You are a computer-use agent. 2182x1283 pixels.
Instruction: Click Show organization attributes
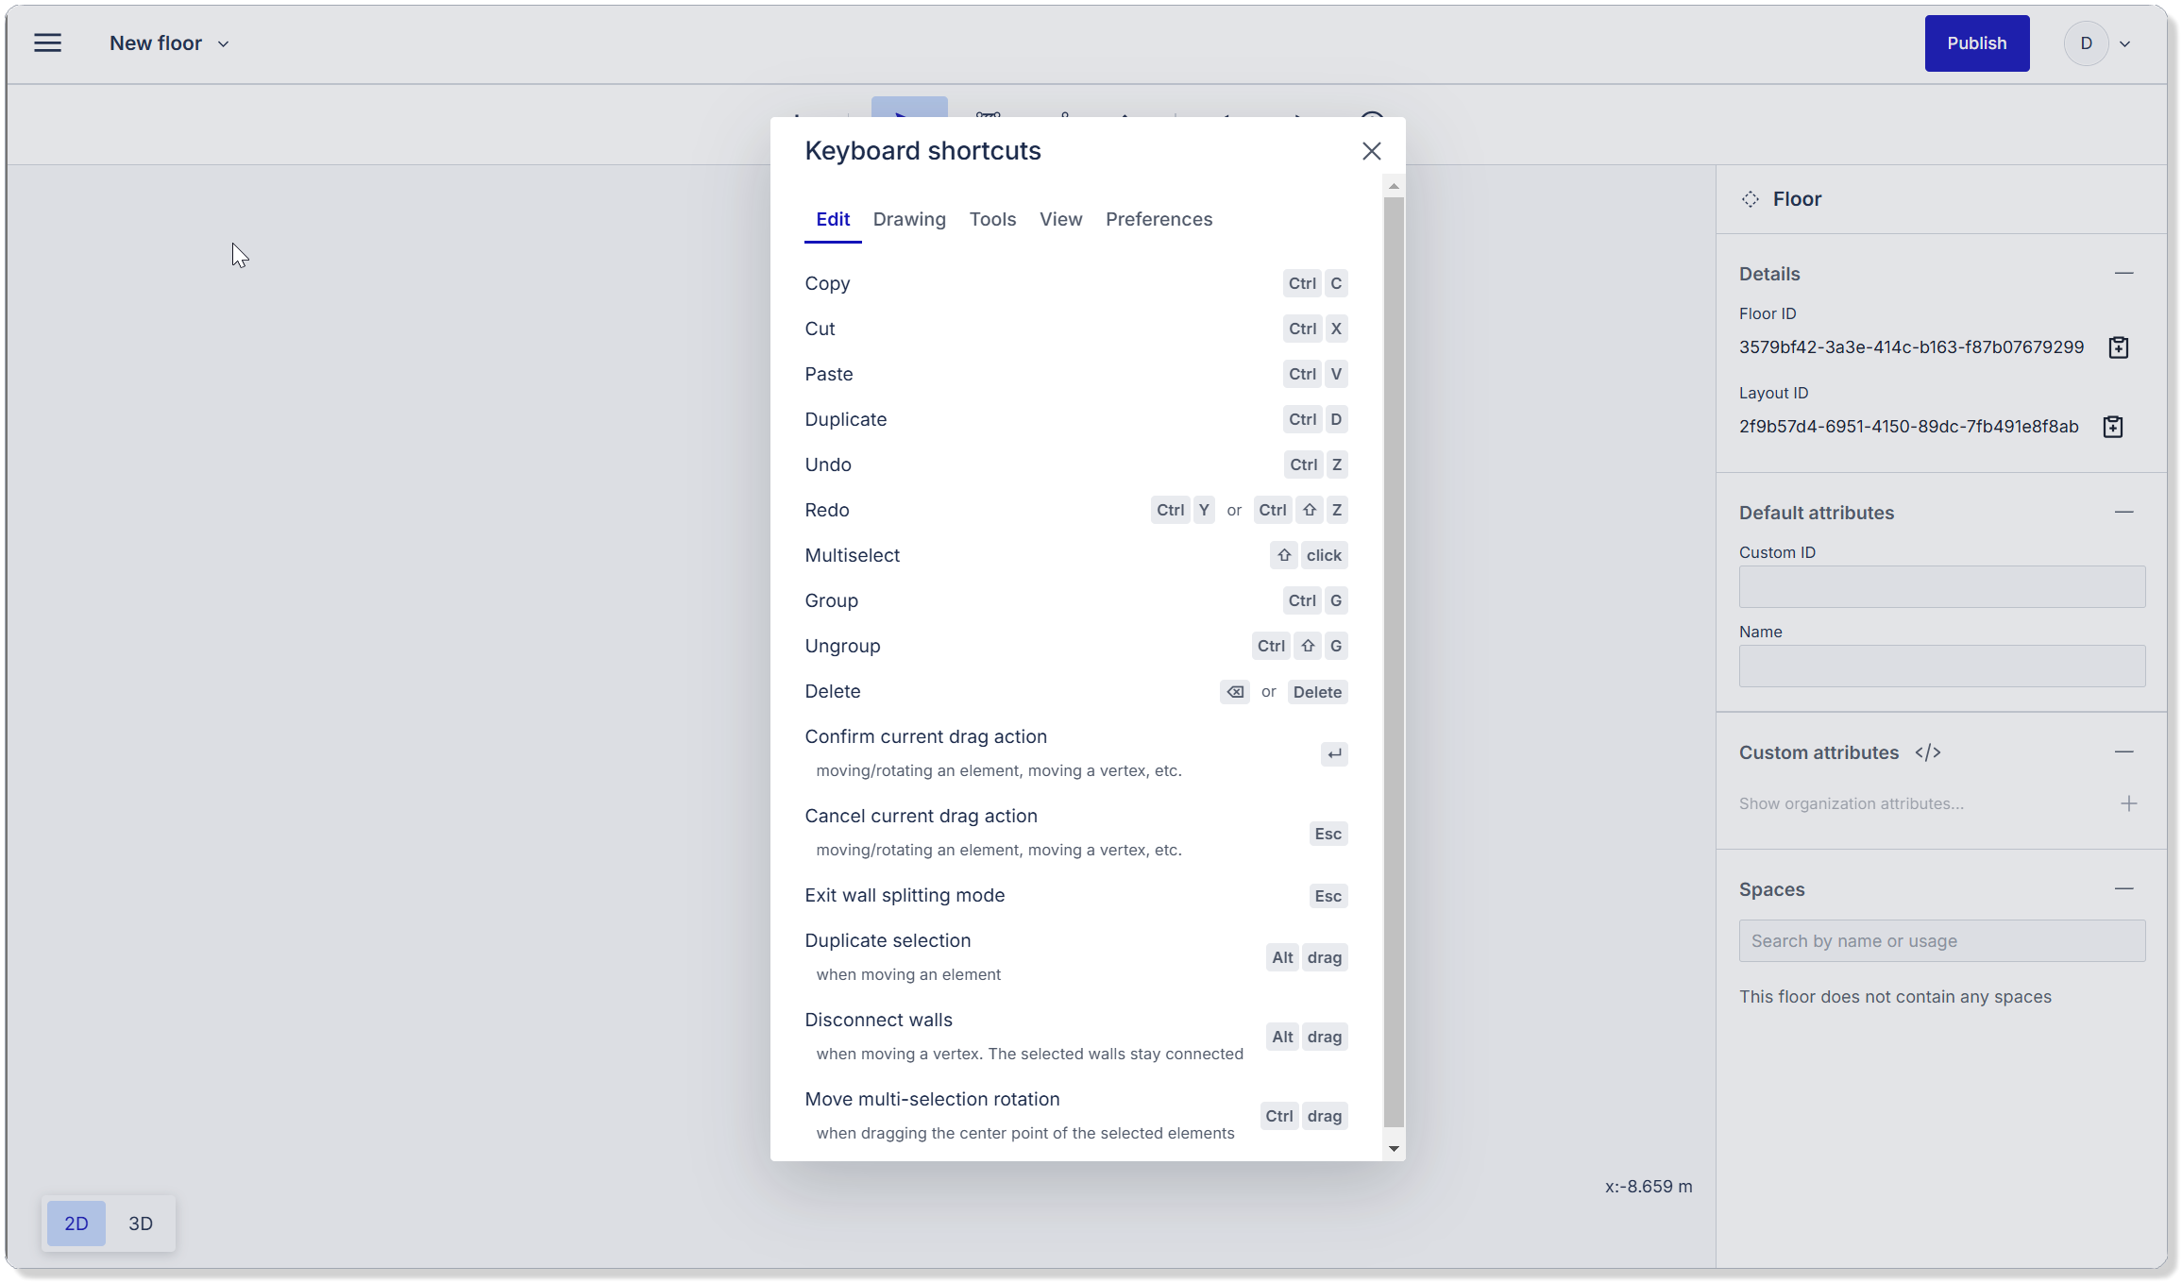pyautogui.click(x=1851, y=803)
